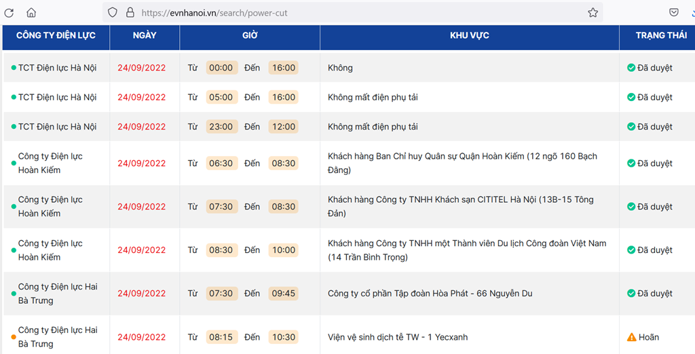Select the end time 09:45 badge
Image resolution: width=695 pixels, height=354 pixels.
(284, 293)
